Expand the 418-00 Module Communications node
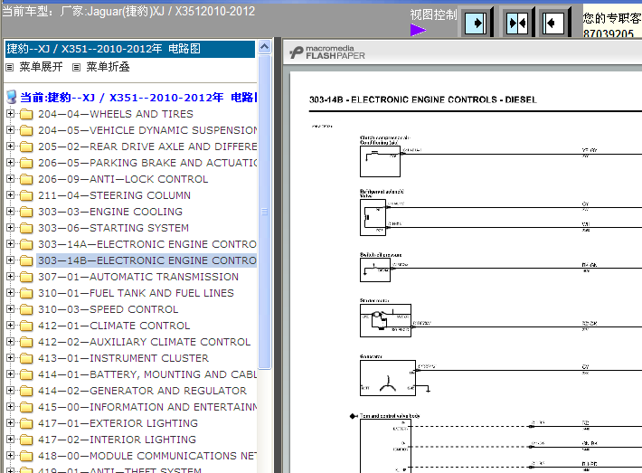 pyautogui.click(x=11, y=456)
